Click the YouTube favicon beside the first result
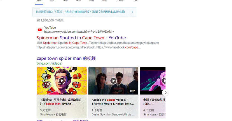Image resolution: width=232 pixels, height=121 pixels. (40, 30)
